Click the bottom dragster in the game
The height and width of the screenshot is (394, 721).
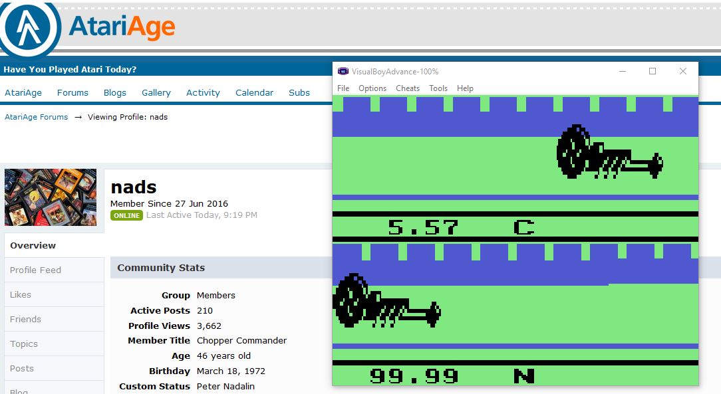(x=386, y=300)
